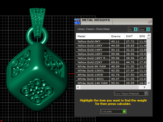Click the 35.95 DWT value
163x122 pixels.
coord(130,83)
